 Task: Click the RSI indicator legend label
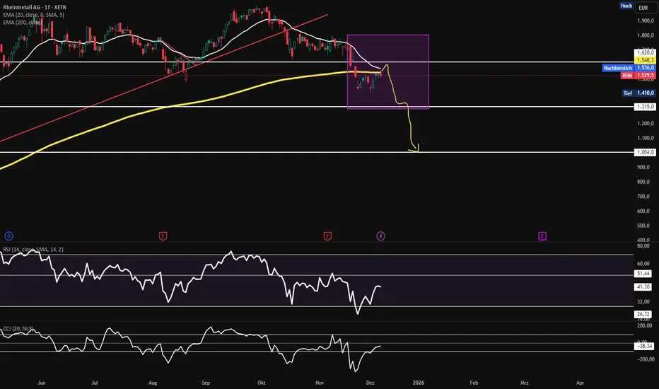(33, 250)
